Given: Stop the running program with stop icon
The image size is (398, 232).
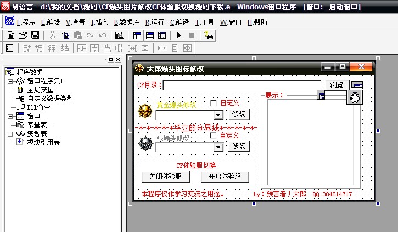Looking at the screenshot, I should pos(192,36).
